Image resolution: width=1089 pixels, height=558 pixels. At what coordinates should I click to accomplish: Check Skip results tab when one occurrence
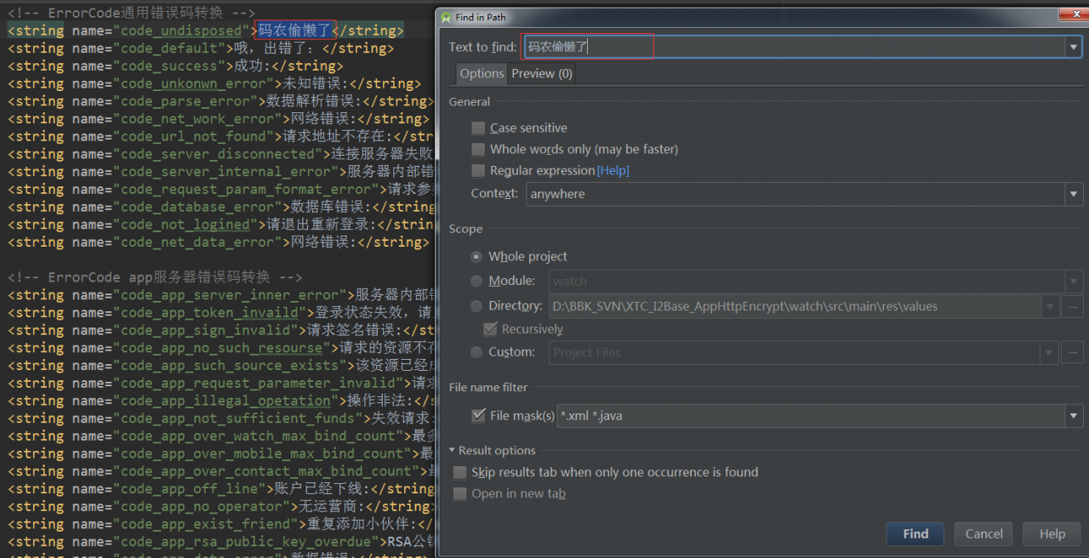460,472
